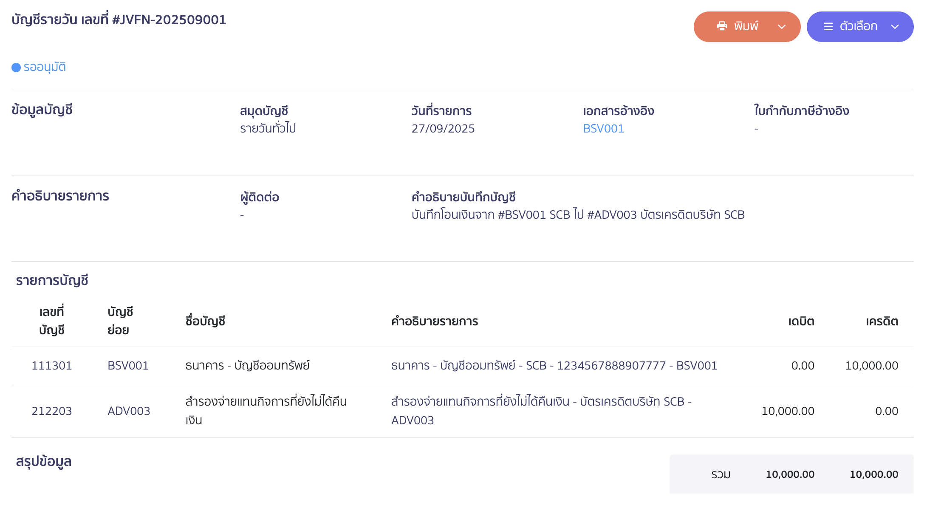Click the hamburger icon in ตัวเลือก button
927x508 pixels.
click(828, 27)
